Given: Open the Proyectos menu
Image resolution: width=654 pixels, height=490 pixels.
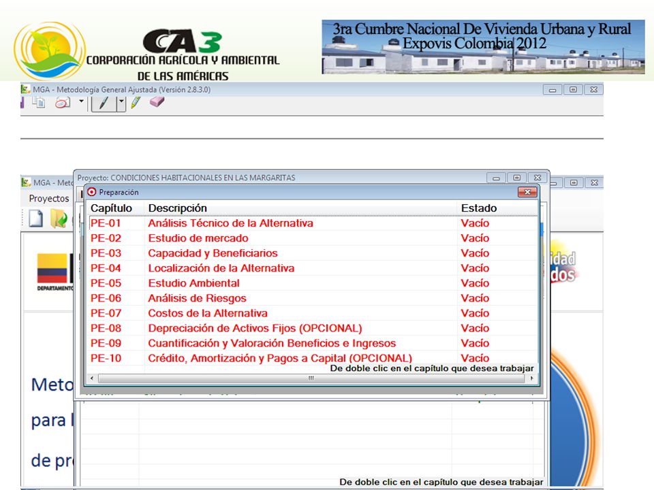Looking at the screenshot, I should pos(49,199).
